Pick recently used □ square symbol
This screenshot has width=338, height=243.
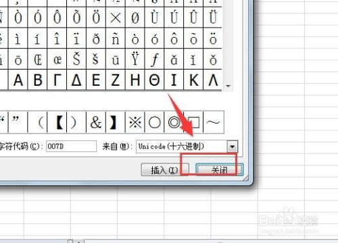(x=193, y=122)
